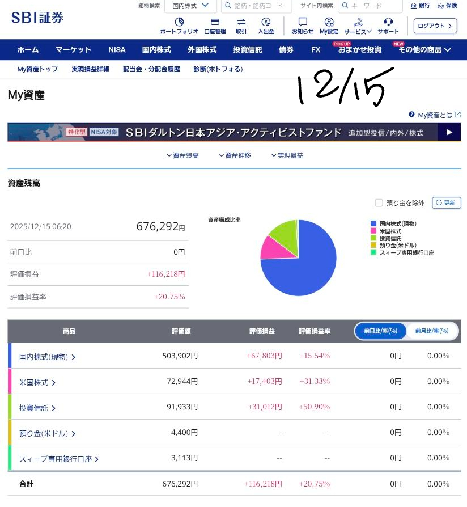Click the 口座管理 account management icon
The image size is (467, 507).
point(215,23)
